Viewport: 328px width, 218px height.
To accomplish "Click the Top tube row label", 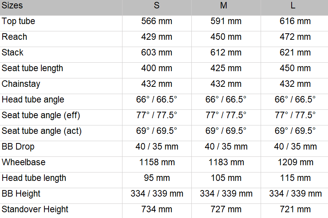I will tap(18, 21).
